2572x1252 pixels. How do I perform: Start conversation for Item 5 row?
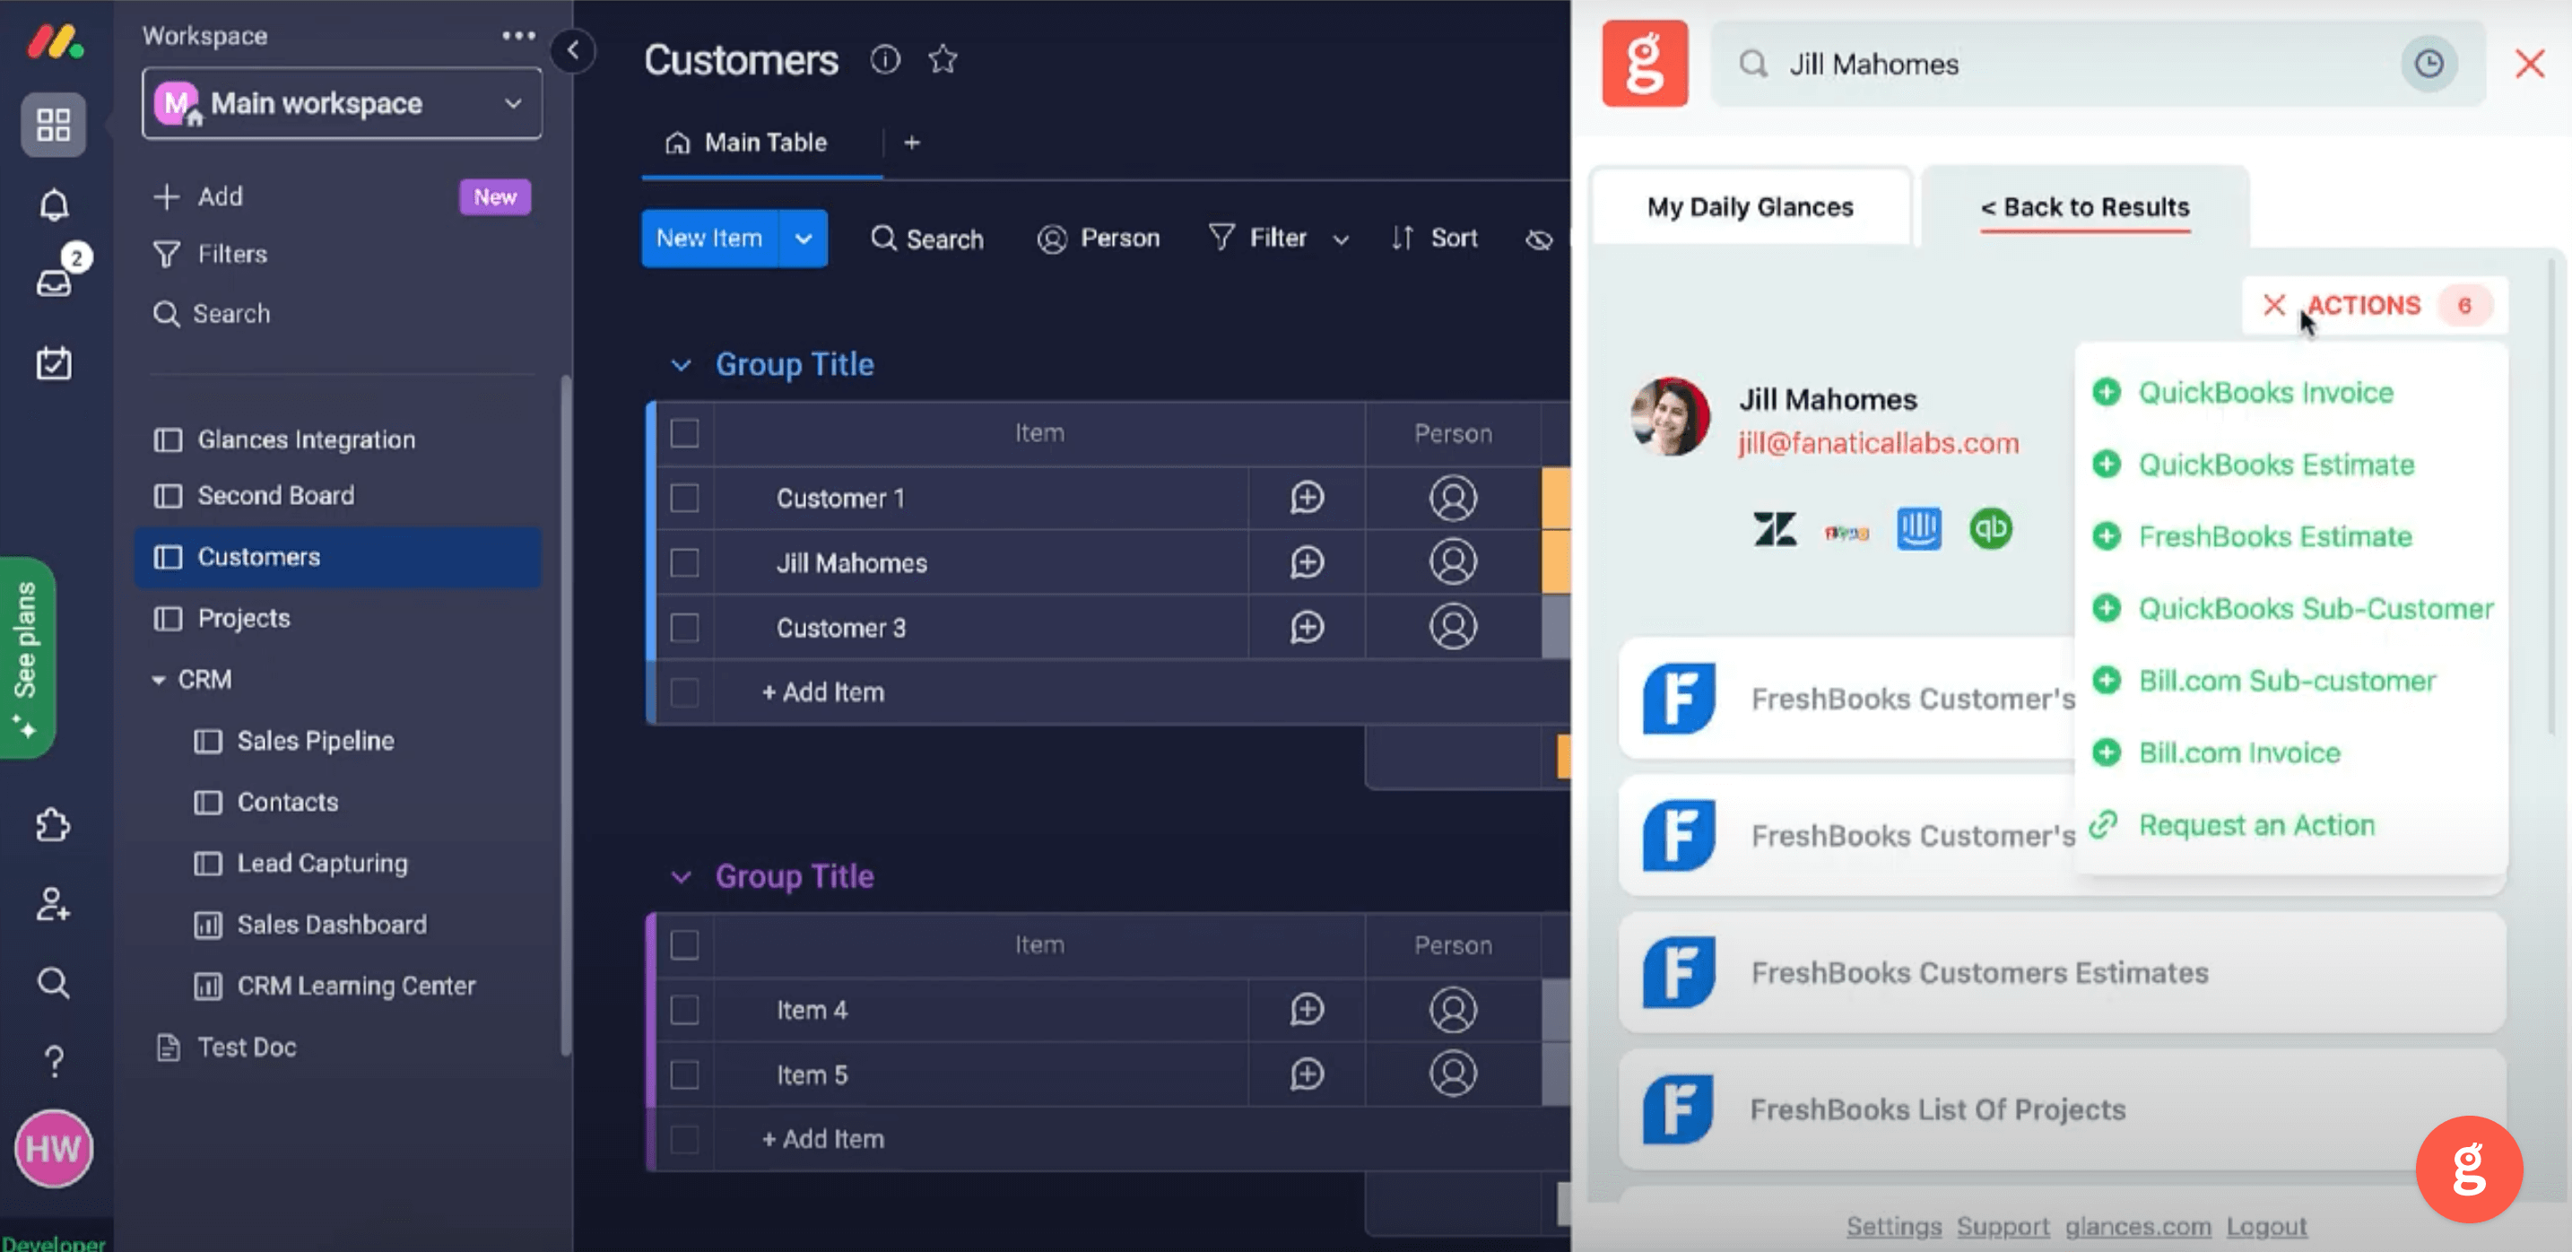point(1307,1074)
